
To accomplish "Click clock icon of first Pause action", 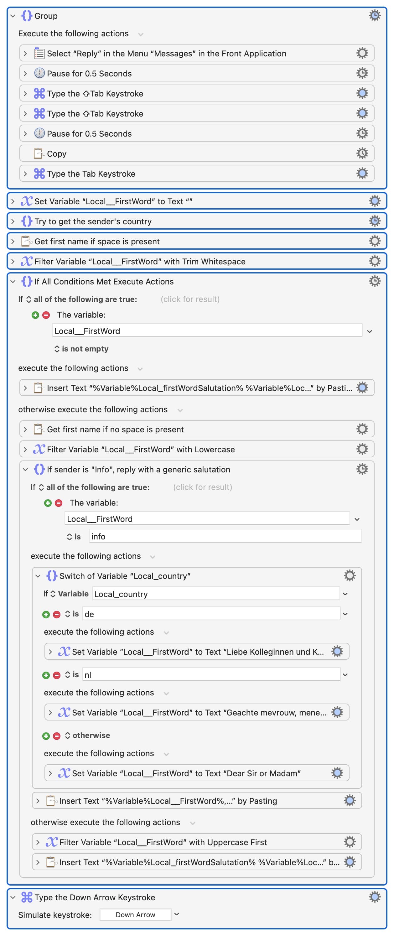I will [39, 73].
